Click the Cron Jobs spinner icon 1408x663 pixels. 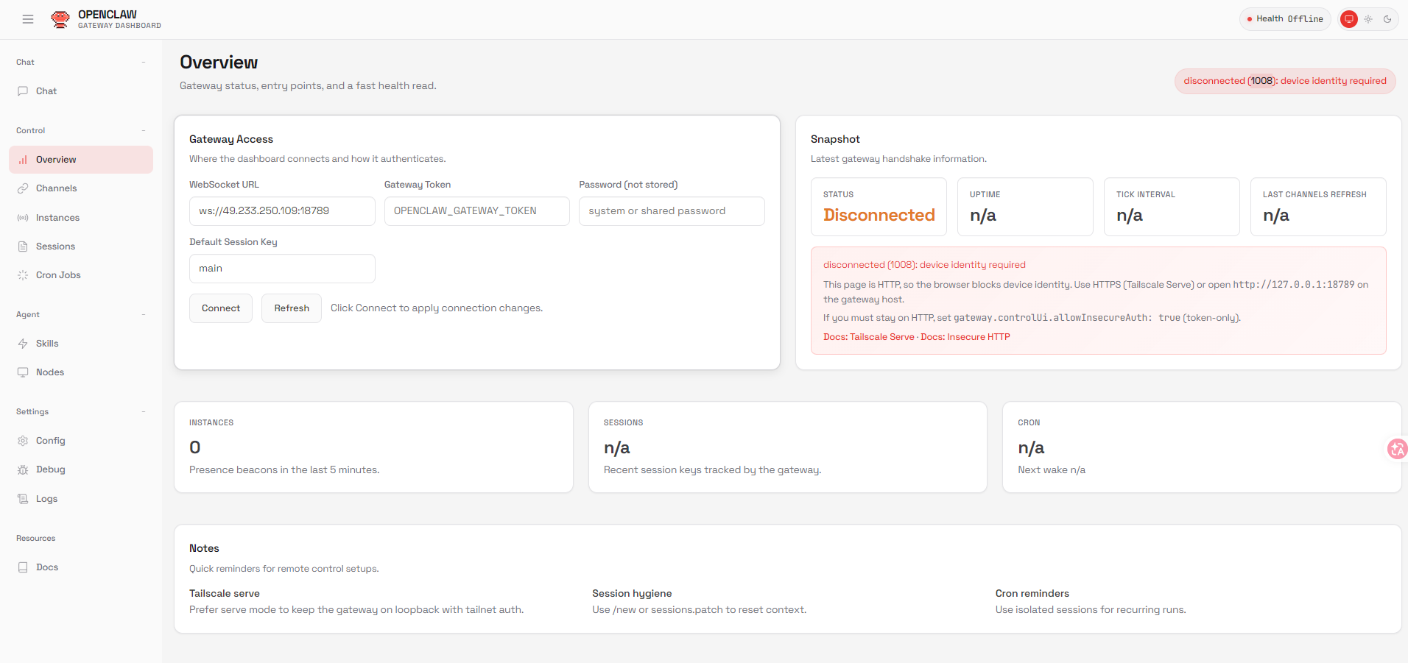(x=23, y=275)
